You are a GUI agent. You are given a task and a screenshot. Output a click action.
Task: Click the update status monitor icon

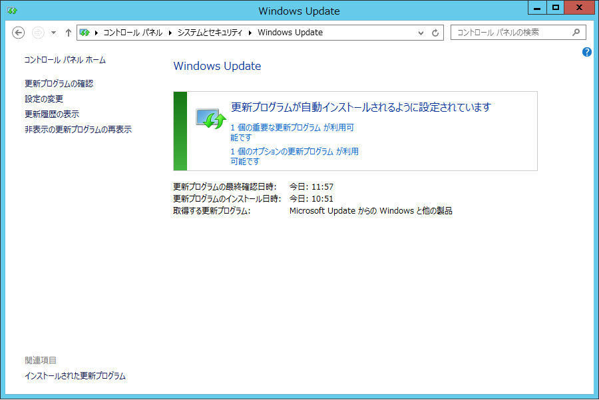(x=211, y=119)
